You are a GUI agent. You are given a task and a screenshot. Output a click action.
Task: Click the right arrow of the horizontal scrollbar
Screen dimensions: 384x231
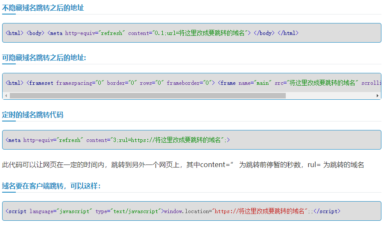point(378,95)
